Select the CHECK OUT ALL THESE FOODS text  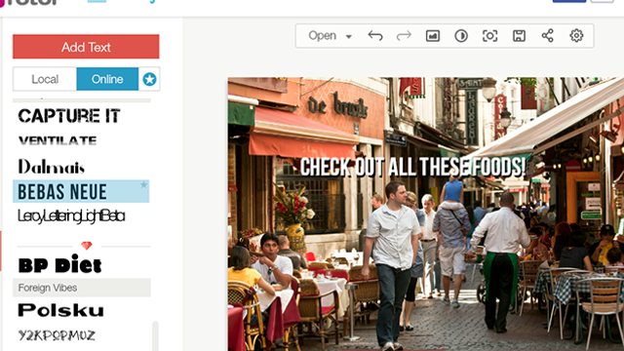tap(412, 167)
